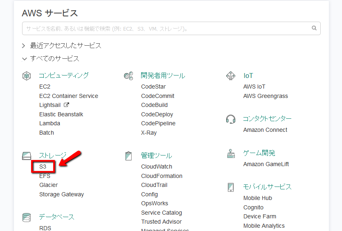
Task: Click the Developer Tools gears icon
Action: [128, 76]
